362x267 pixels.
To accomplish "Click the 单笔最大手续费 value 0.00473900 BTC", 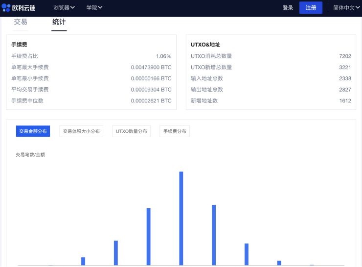I will click(x=151, y=67).
